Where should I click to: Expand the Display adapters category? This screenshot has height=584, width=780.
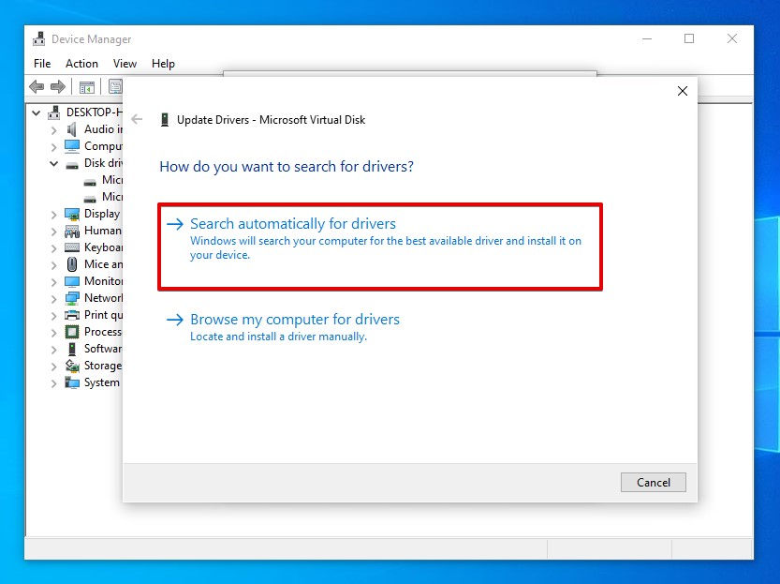[x=53, y=215]
